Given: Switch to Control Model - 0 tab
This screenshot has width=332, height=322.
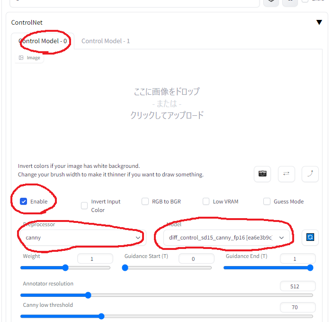Looking at the screenshot, I should click(x=43, y=41).
